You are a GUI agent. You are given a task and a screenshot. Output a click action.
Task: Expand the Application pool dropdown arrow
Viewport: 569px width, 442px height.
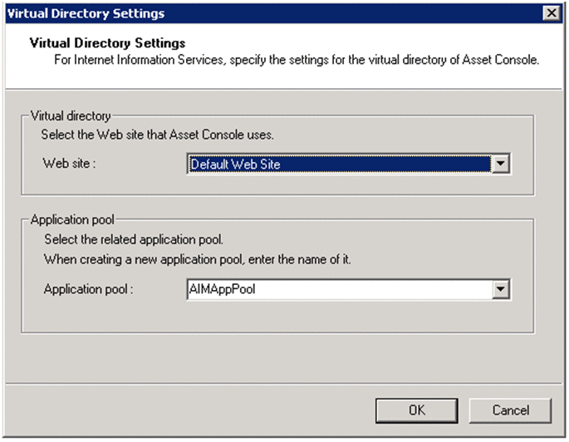click(500, 289)
